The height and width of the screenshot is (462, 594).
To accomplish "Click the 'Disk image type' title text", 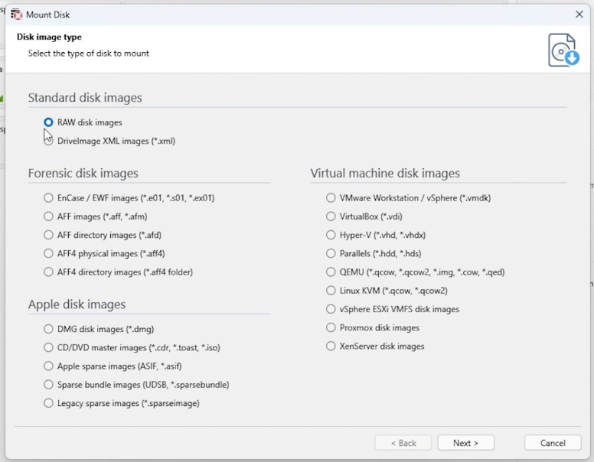I will [x=49, y=37].
